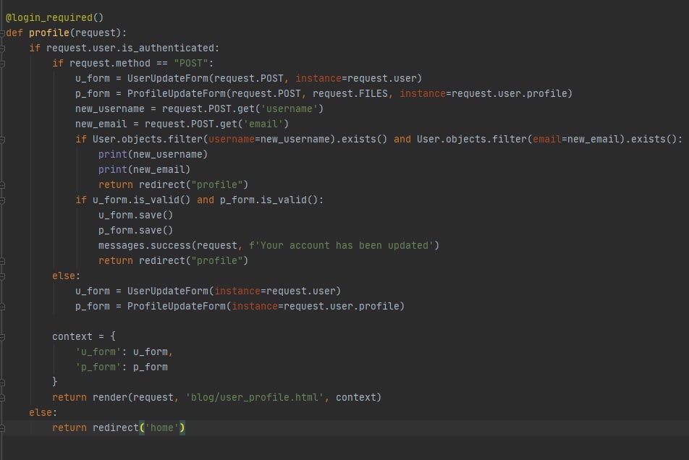This screenshot has width=689, height=460.
Task: Click ProfileUpdateForm(instance=request.user.profile) in else branch
Action: click(x=266, y=307)
